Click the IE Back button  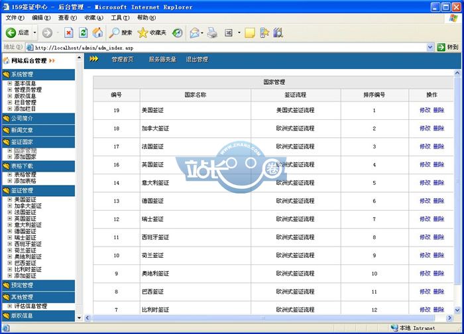[x=18, y=32]
